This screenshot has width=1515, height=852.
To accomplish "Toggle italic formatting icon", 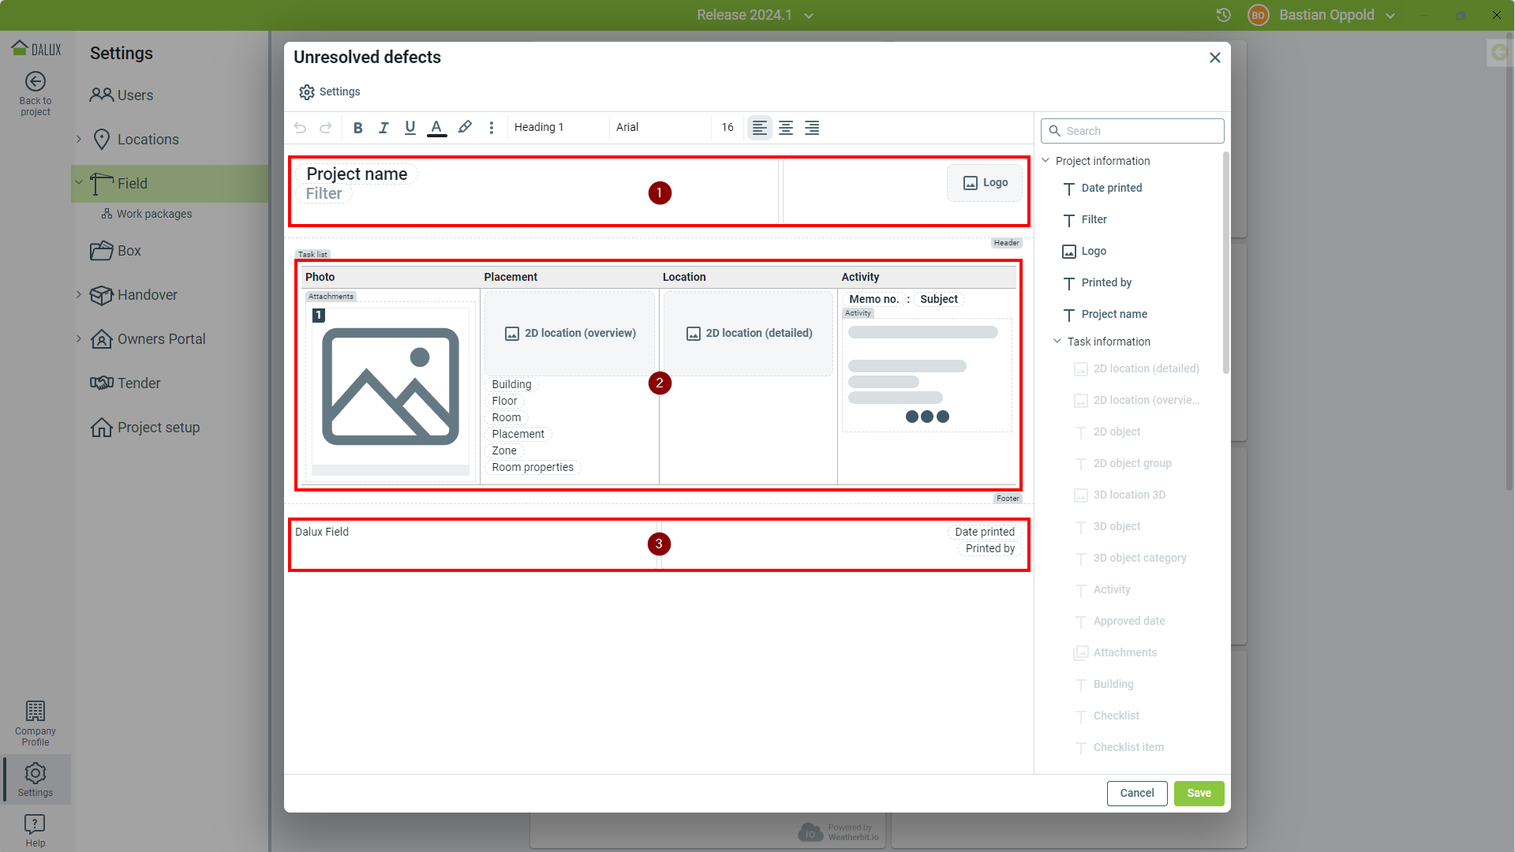I will coord(383,128).
